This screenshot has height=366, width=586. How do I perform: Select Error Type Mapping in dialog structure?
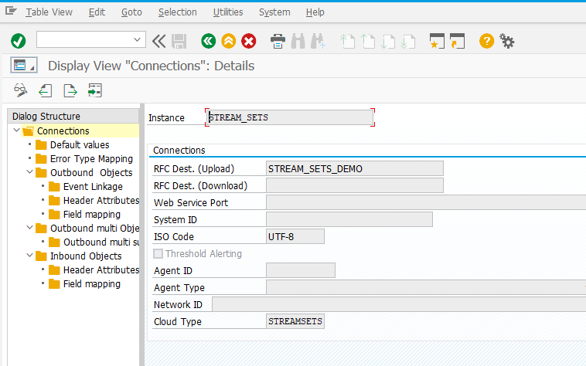pyautogui.click(x=91, y=158)
